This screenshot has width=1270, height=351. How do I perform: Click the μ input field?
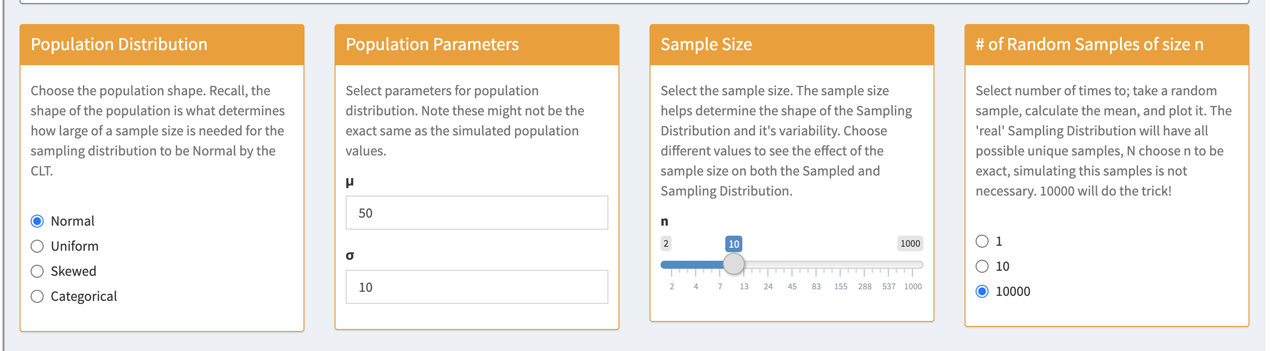click(x=477, y=213)
